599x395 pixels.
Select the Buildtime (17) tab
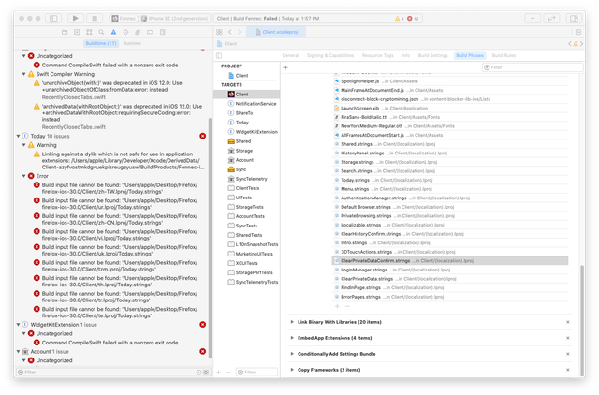coord(101,44)
